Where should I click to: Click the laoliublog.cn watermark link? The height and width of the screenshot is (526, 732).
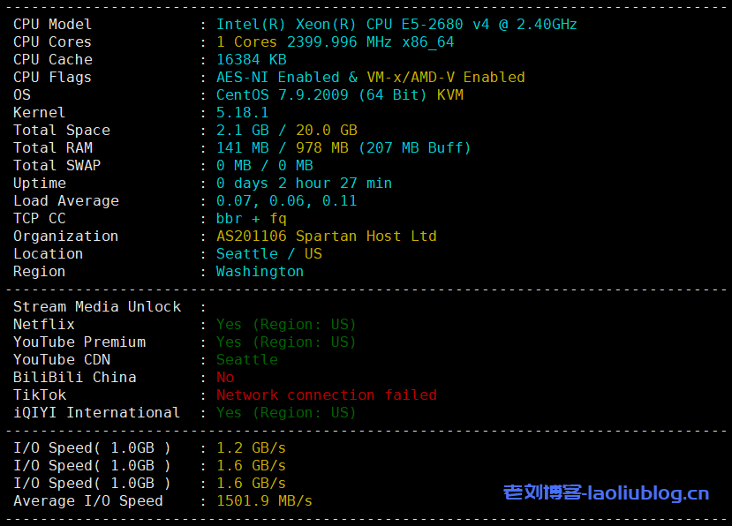[x=606, y=492]
